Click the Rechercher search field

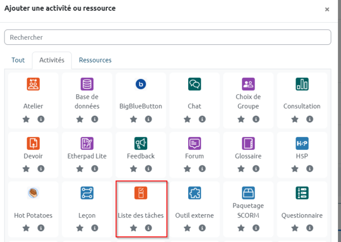[x=168, y=37]
